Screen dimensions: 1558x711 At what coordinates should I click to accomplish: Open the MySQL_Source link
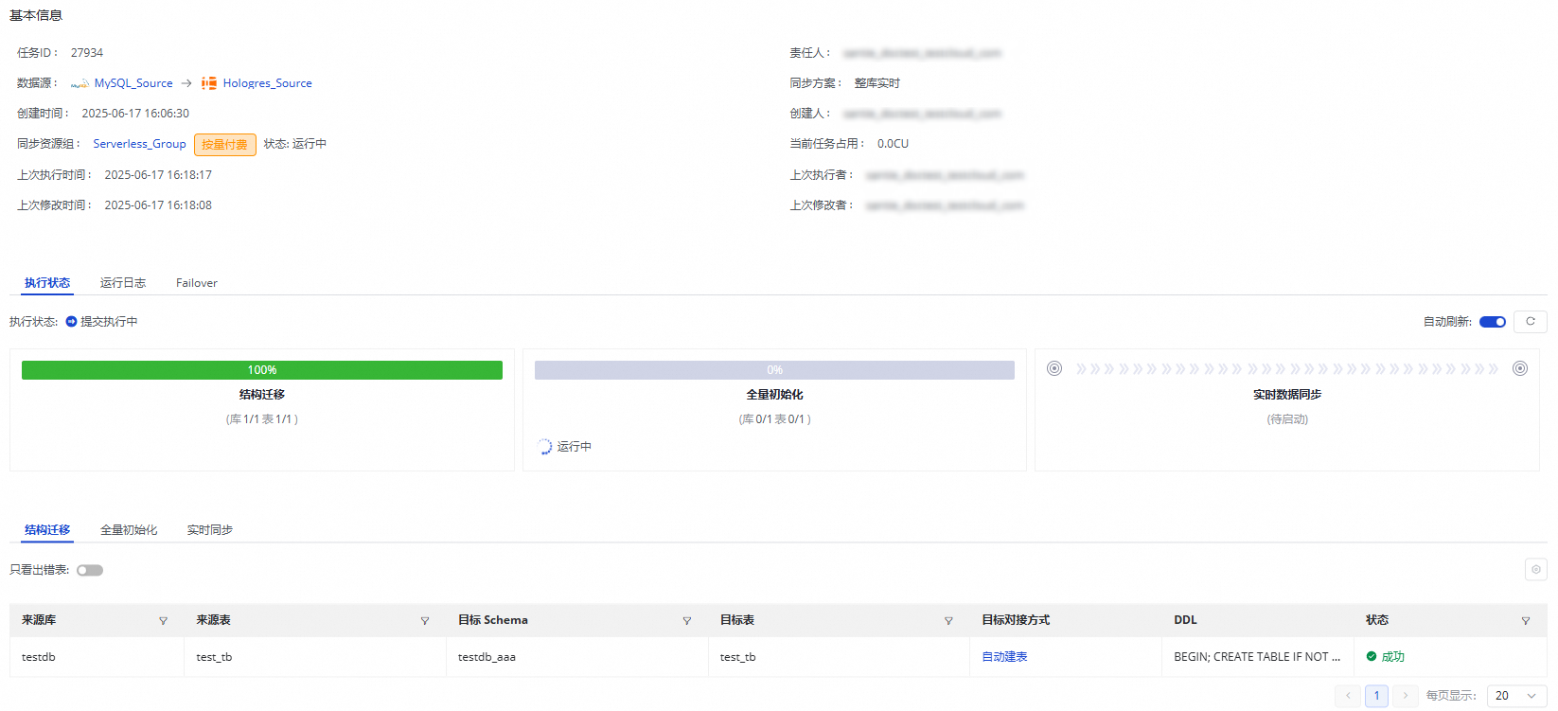[133, 83]
